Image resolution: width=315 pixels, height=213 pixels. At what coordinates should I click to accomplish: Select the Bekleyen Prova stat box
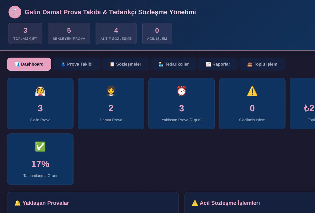tap(69, 34)
